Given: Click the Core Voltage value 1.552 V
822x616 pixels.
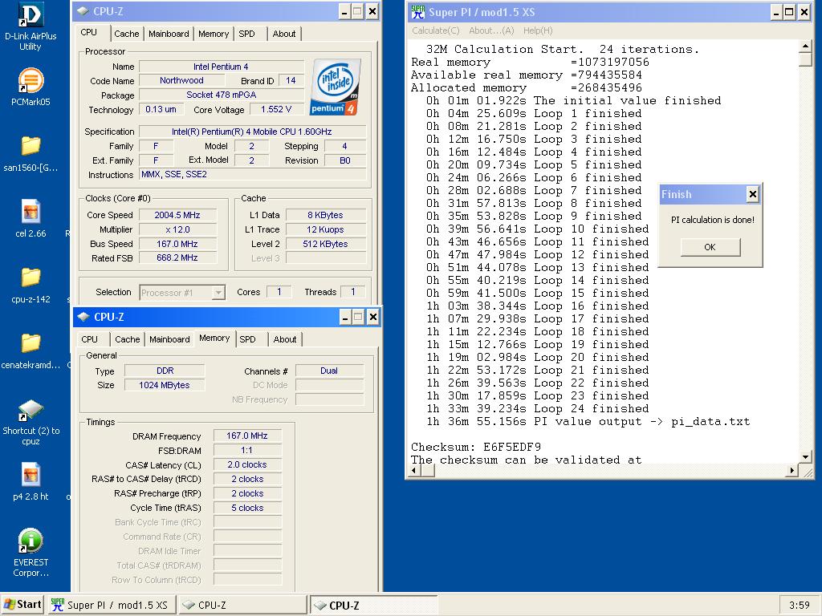Looking at the screenshot, I should point(276,109).
